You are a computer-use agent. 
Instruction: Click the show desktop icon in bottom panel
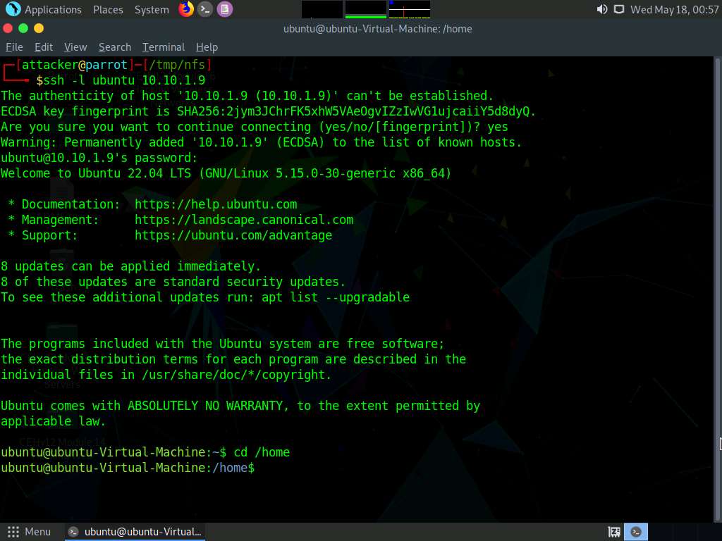tap(614, 532)
